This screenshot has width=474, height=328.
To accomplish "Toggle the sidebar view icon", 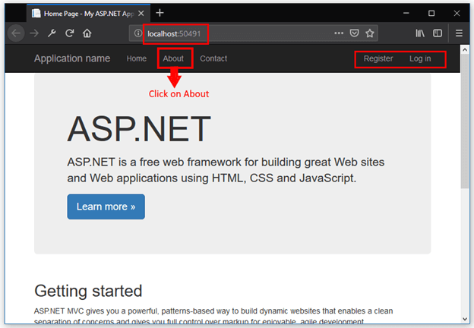I will (438, 33).
